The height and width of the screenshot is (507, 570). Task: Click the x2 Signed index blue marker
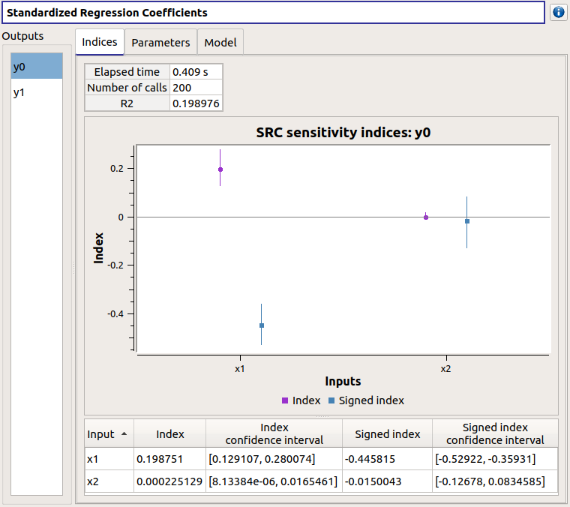coord(467,221)
